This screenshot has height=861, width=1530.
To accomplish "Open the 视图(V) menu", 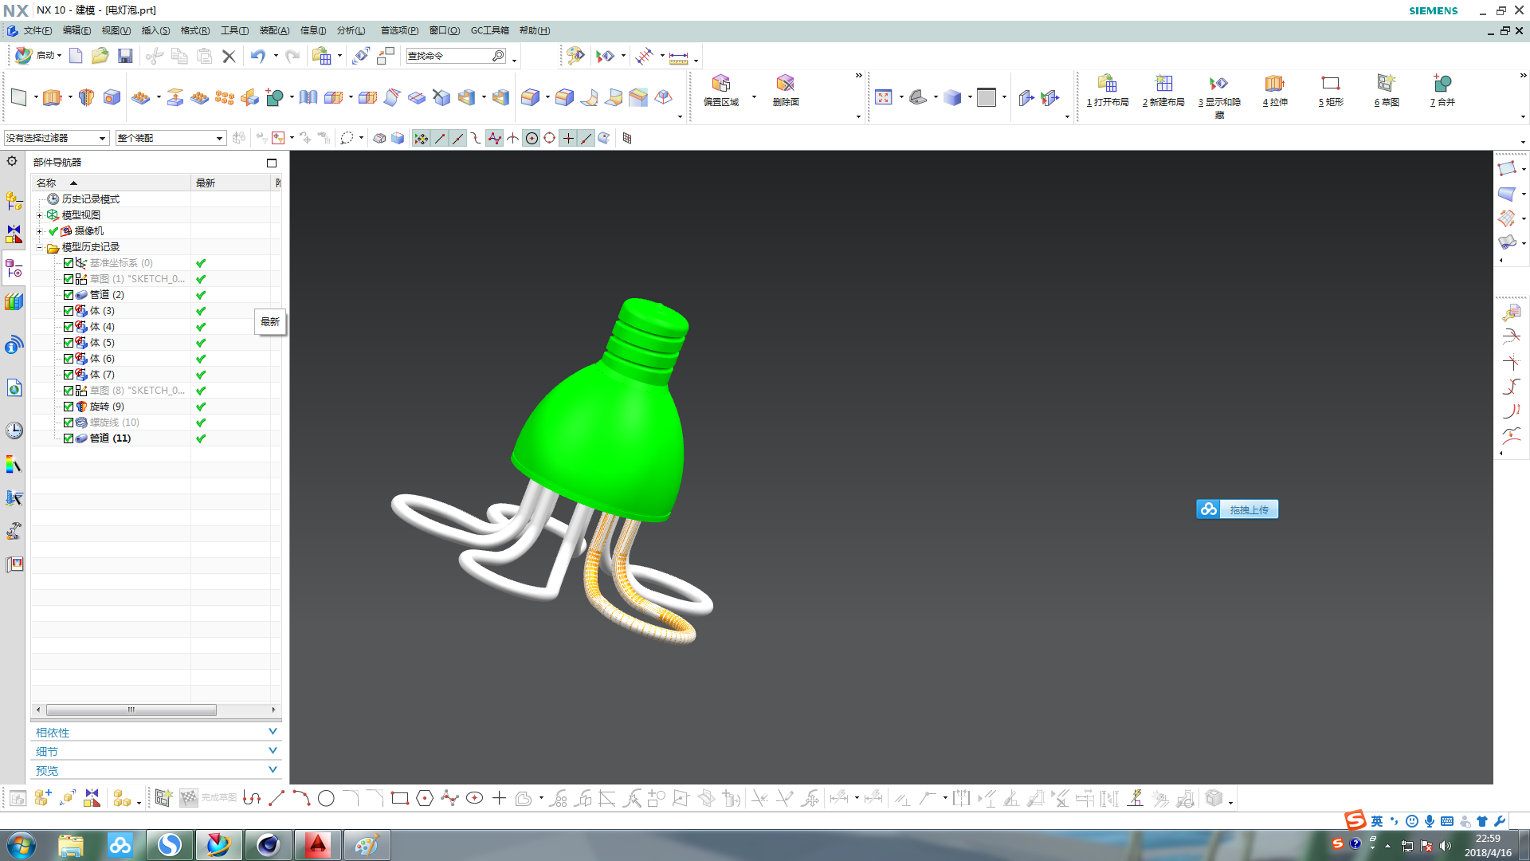I will pos(116,30).
